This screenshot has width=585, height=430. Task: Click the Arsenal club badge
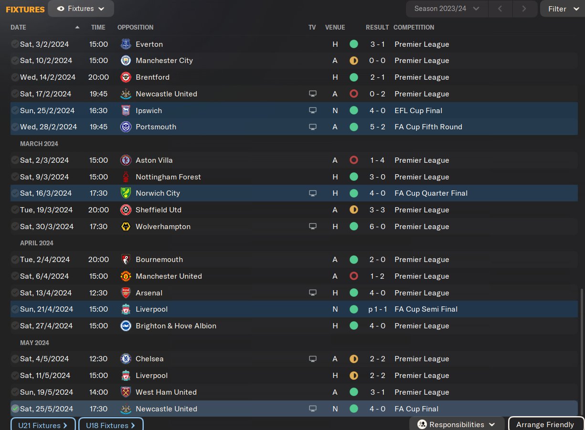point(126,293)
